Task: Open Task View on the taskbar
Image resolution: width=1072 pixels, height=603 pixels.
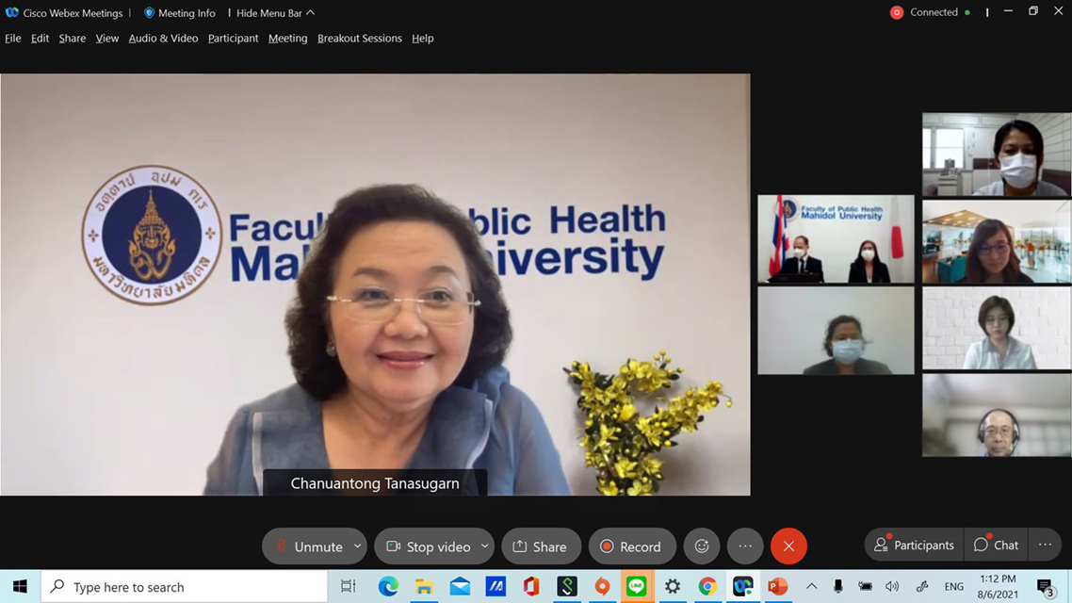Action: 348,587
